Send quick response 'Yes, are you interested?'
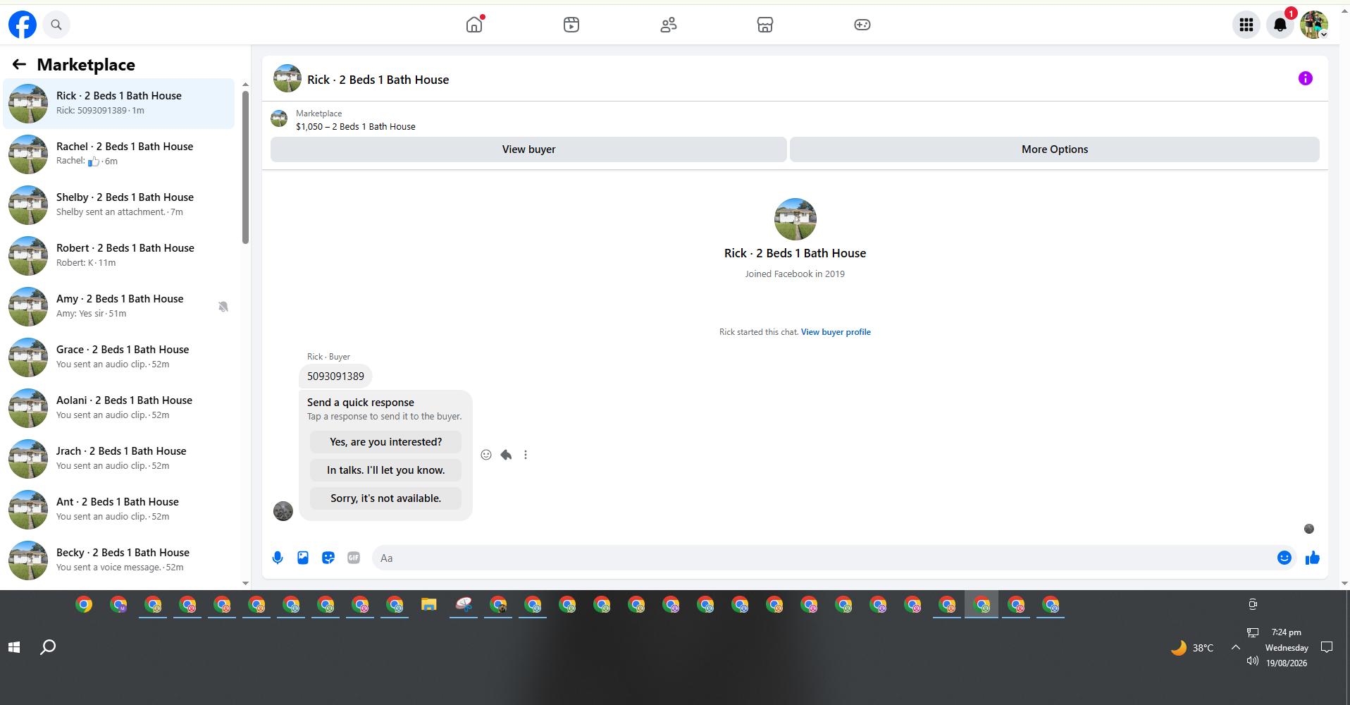This screenshot has height=705, width=1350. 385,442
